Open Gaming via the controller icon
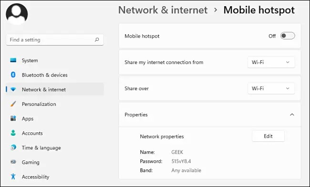The height and width of the screenshot is (187, 310). [x=13, y=162]
